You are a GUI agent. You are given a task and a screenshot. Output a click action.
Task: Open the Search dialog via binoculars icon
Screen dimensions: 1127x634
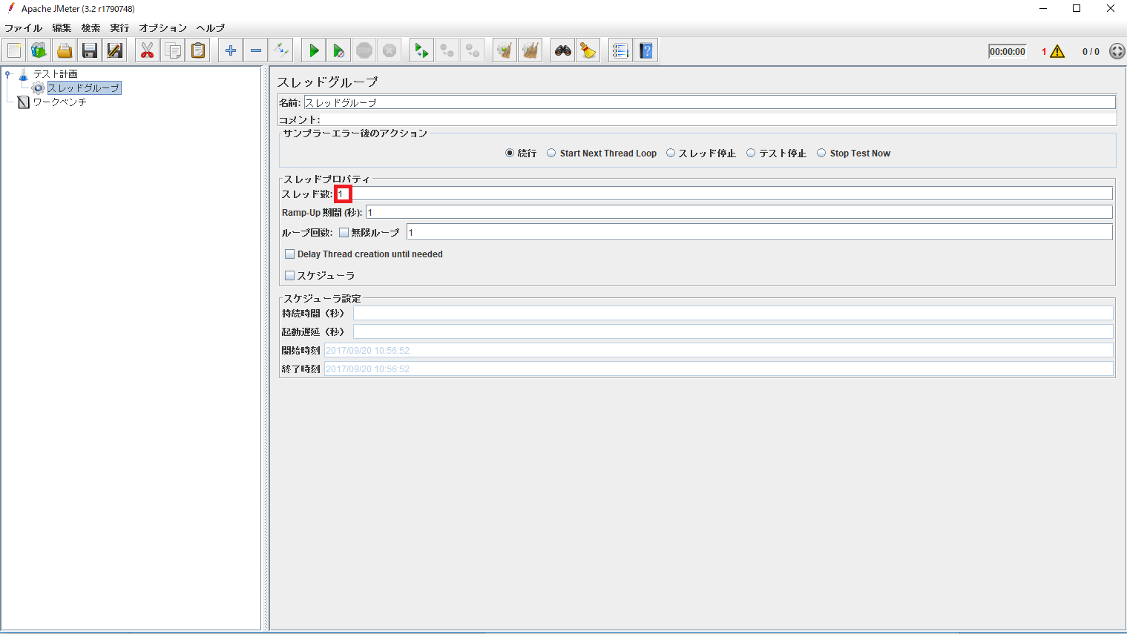pos(562,50)
